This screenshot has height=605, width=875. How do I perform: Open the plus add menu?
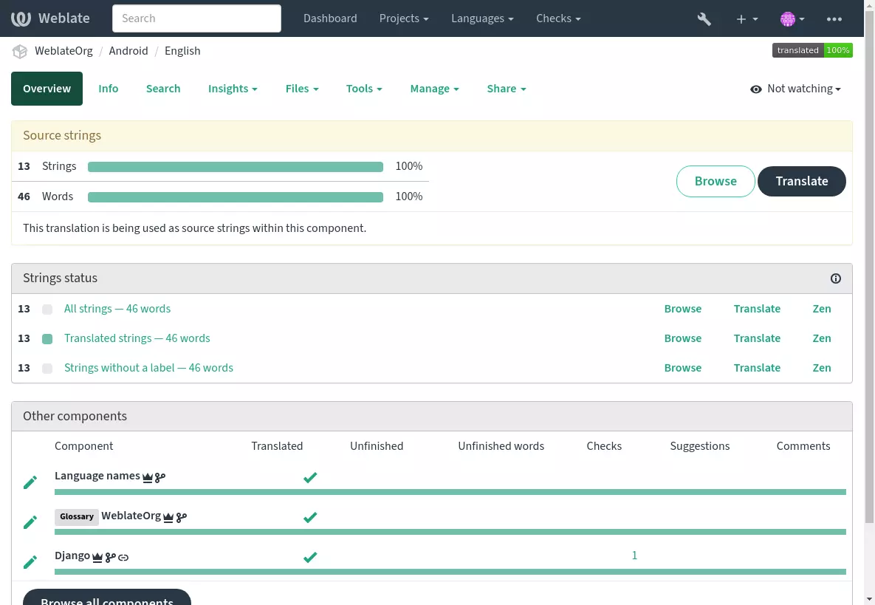[x=747, y=19]
